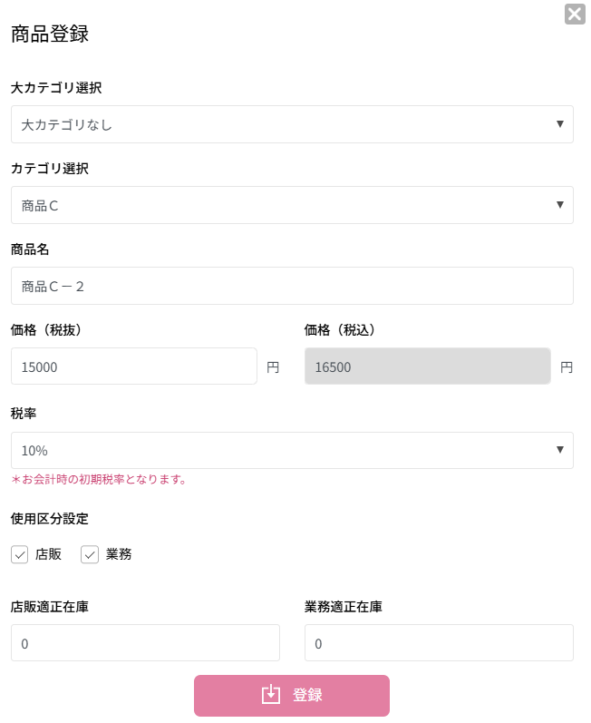591x723 pixels.
Task: Close the 商品登録 dialog with the X icon
Action: pyautogui.click(x=575, y=14)
